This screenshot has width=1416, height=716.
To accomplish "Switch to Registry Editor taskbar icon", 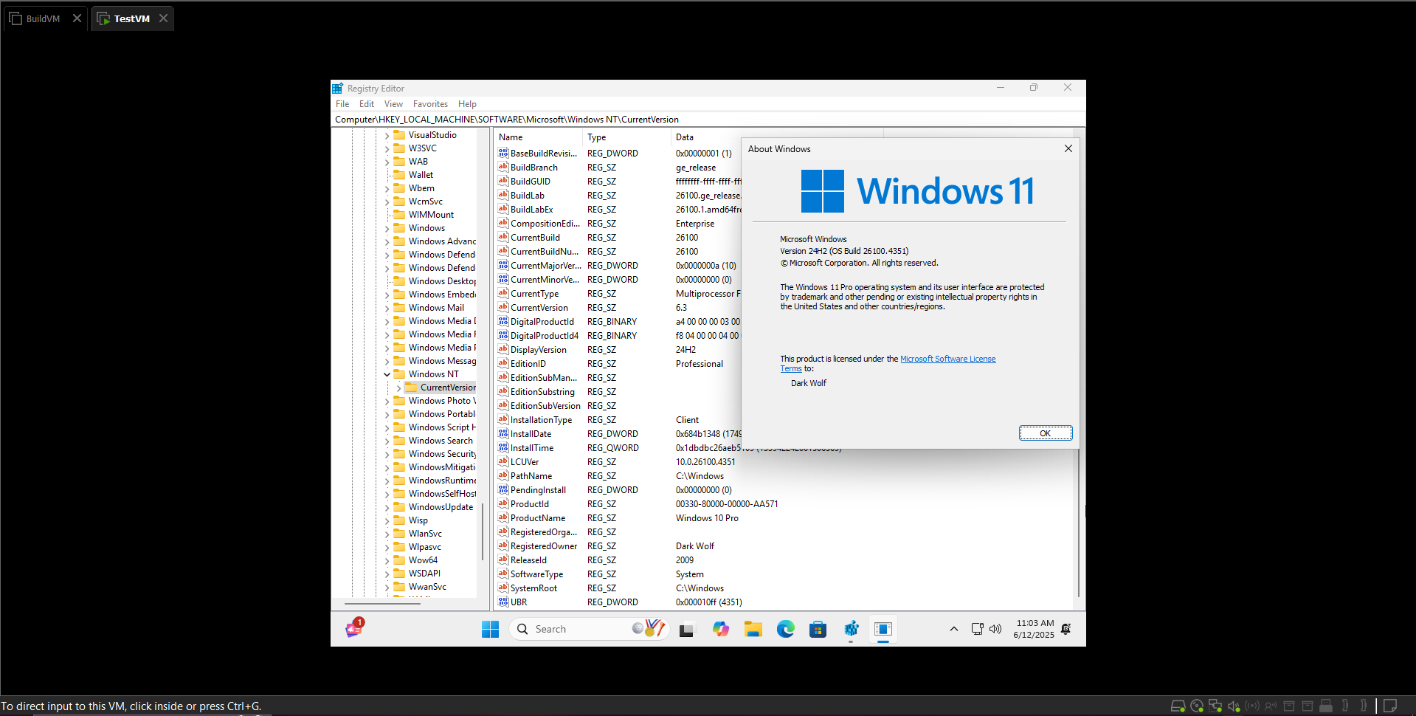I will click(x=851, y=629).
